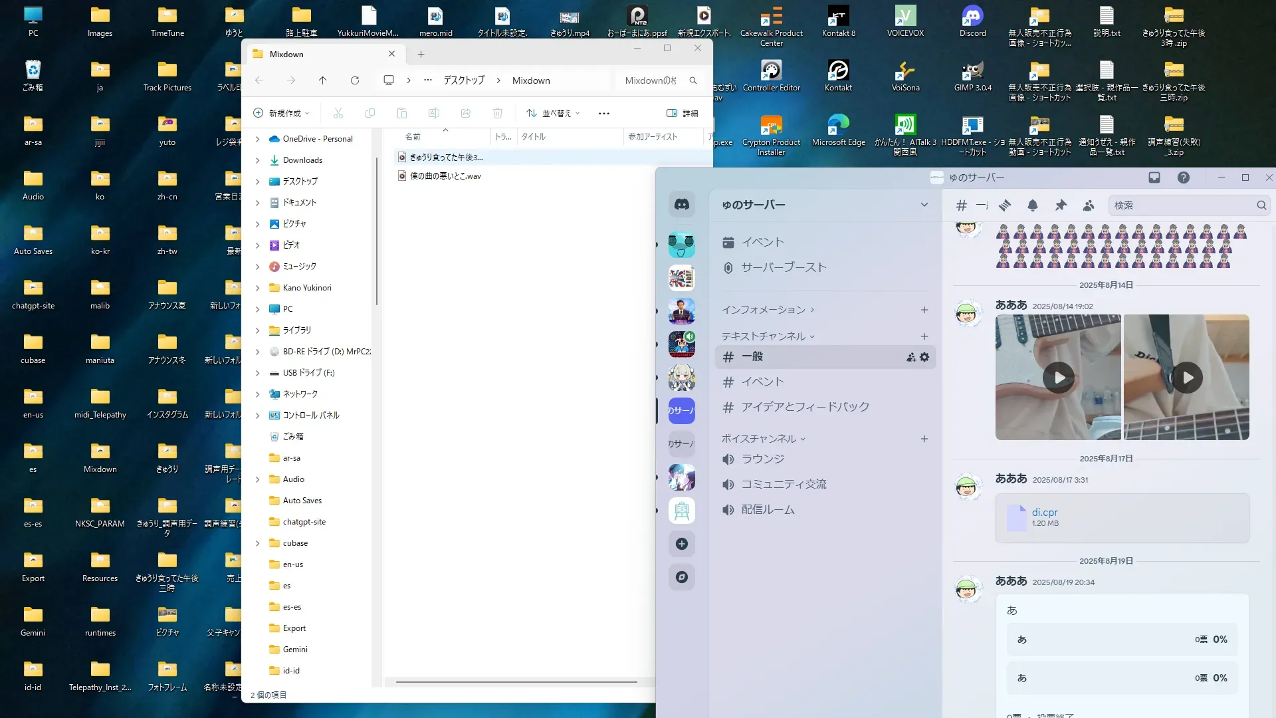Open 並べ替え sort dropdown in Explorer
This screenshot has width=1276, height=718.
pos(554,113)
